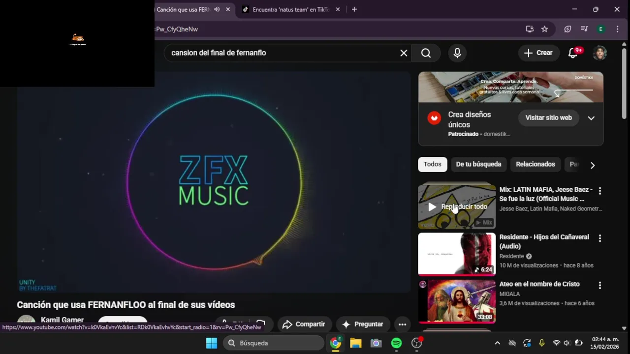Clear the YouTube search box text
630x354 pixels.
click(x=404, y=53)
